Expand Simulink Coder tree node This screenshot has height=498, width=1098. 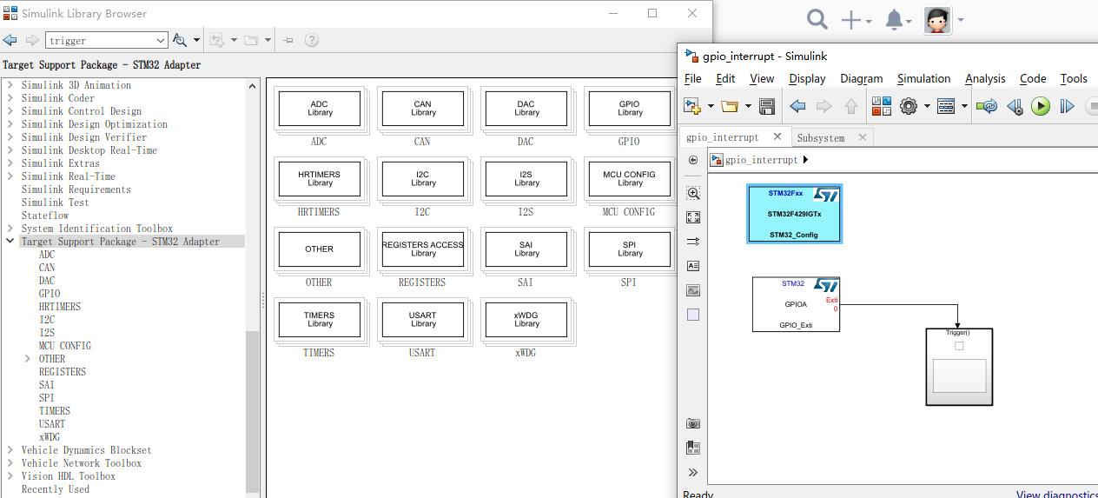pos(10,98)
